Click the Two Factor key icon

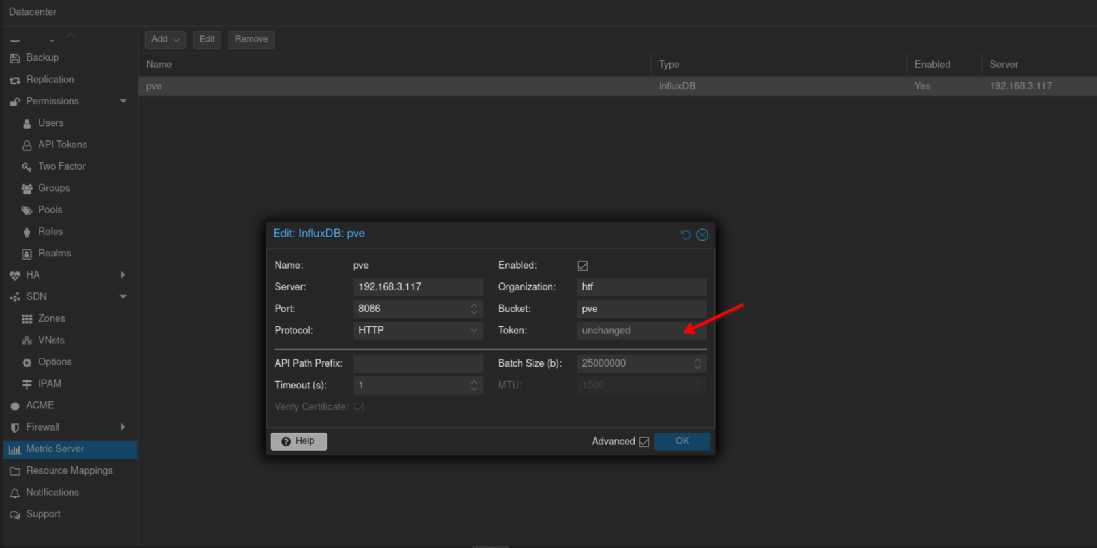[x=27, y=167]
